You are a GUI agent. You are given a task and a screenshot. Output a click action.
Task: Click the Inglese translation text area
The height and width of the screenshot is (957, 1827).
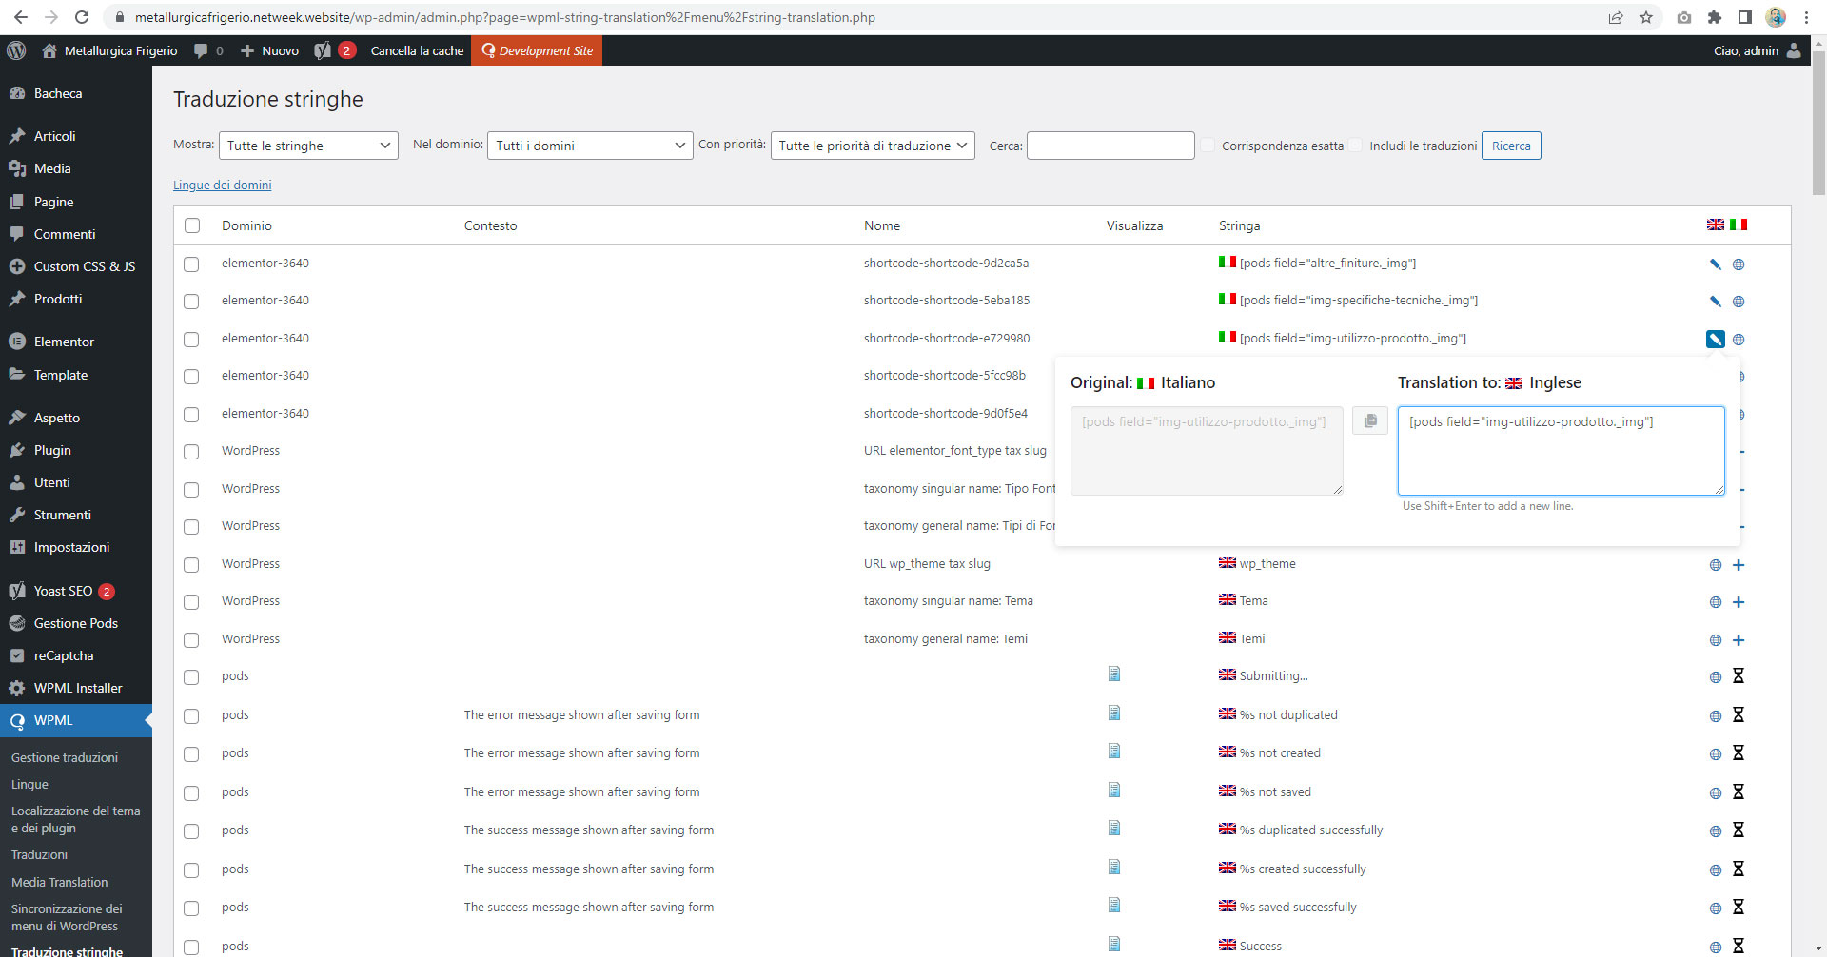tap(1561, 451)
